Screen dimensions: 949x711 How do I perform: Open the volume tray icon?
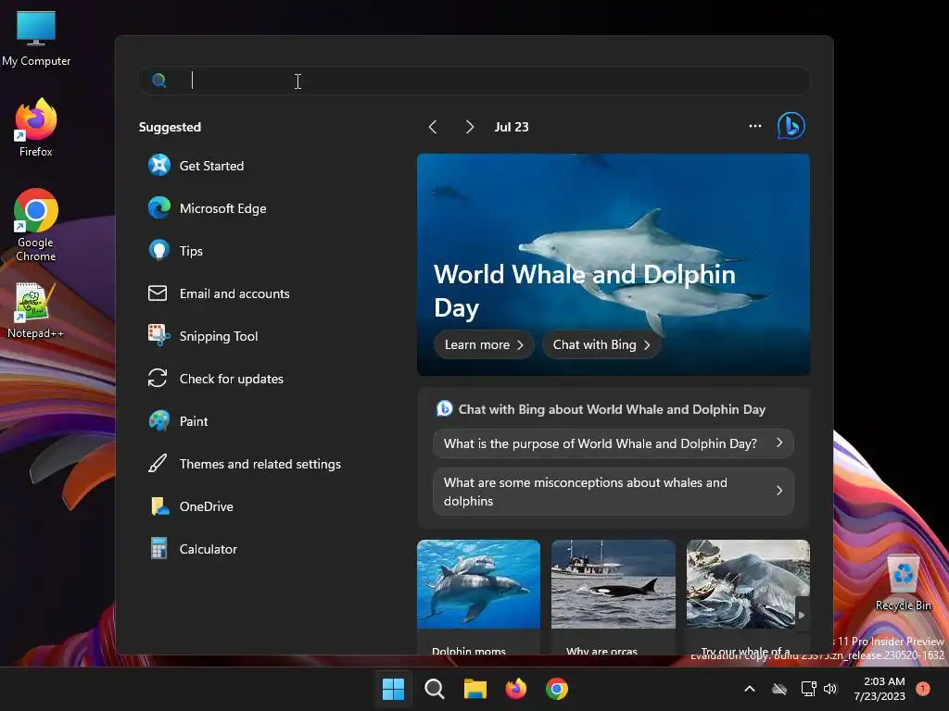tap(830, 689)
